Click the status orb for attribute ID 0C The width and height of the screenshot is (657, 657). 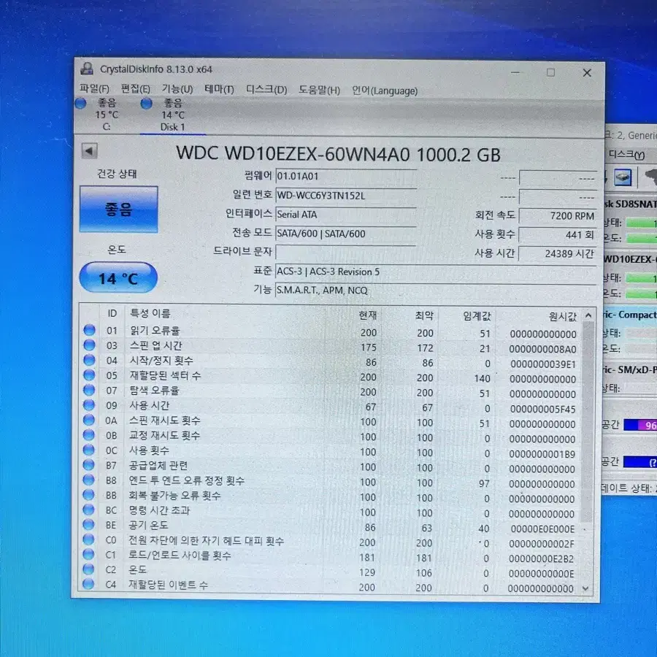pos(89,450)
